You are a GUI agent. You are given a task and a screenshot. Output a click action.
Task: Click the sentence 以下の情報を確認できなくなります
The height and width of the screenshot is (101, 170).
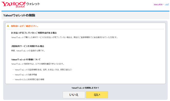pyautogui.click(x=38, y=64)
